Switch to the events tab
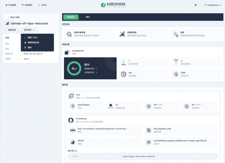 88,17
